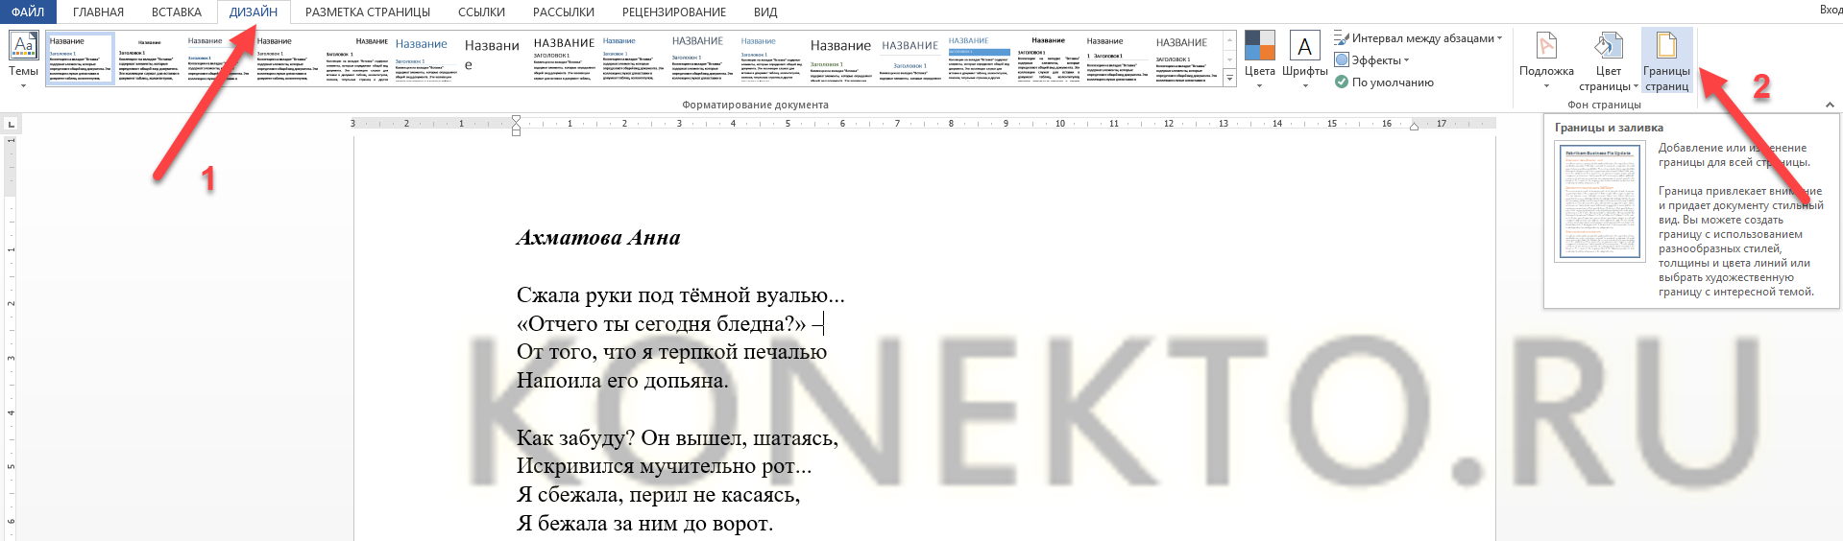Viewport: 1843px width, 541px height.
Task: Click the first line indent marker on ruler
Action: [517, 119]
